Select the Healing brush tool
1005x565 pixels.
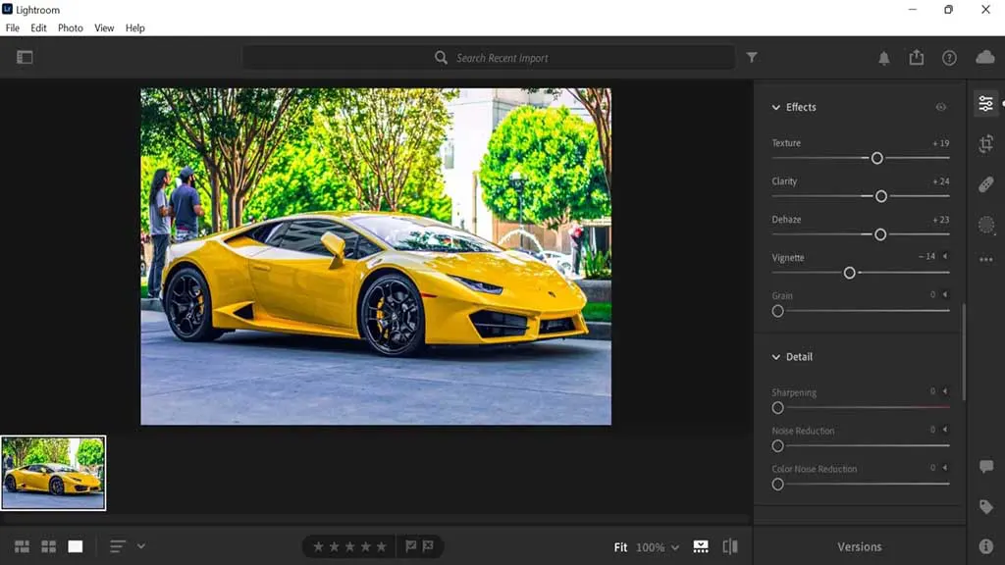click(985, 184)
